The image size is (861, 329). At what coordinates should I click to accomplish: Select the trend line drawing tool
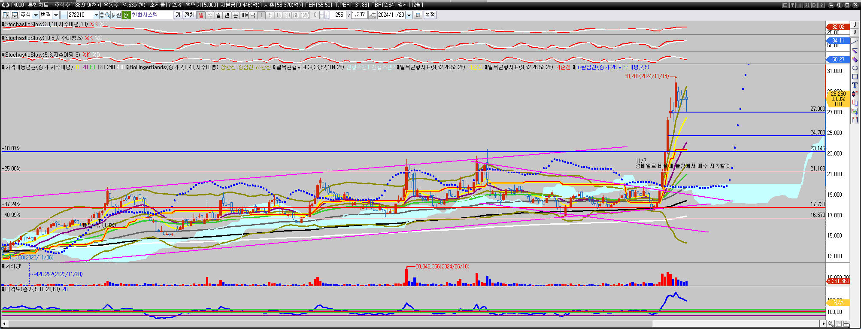coord(855,42)
